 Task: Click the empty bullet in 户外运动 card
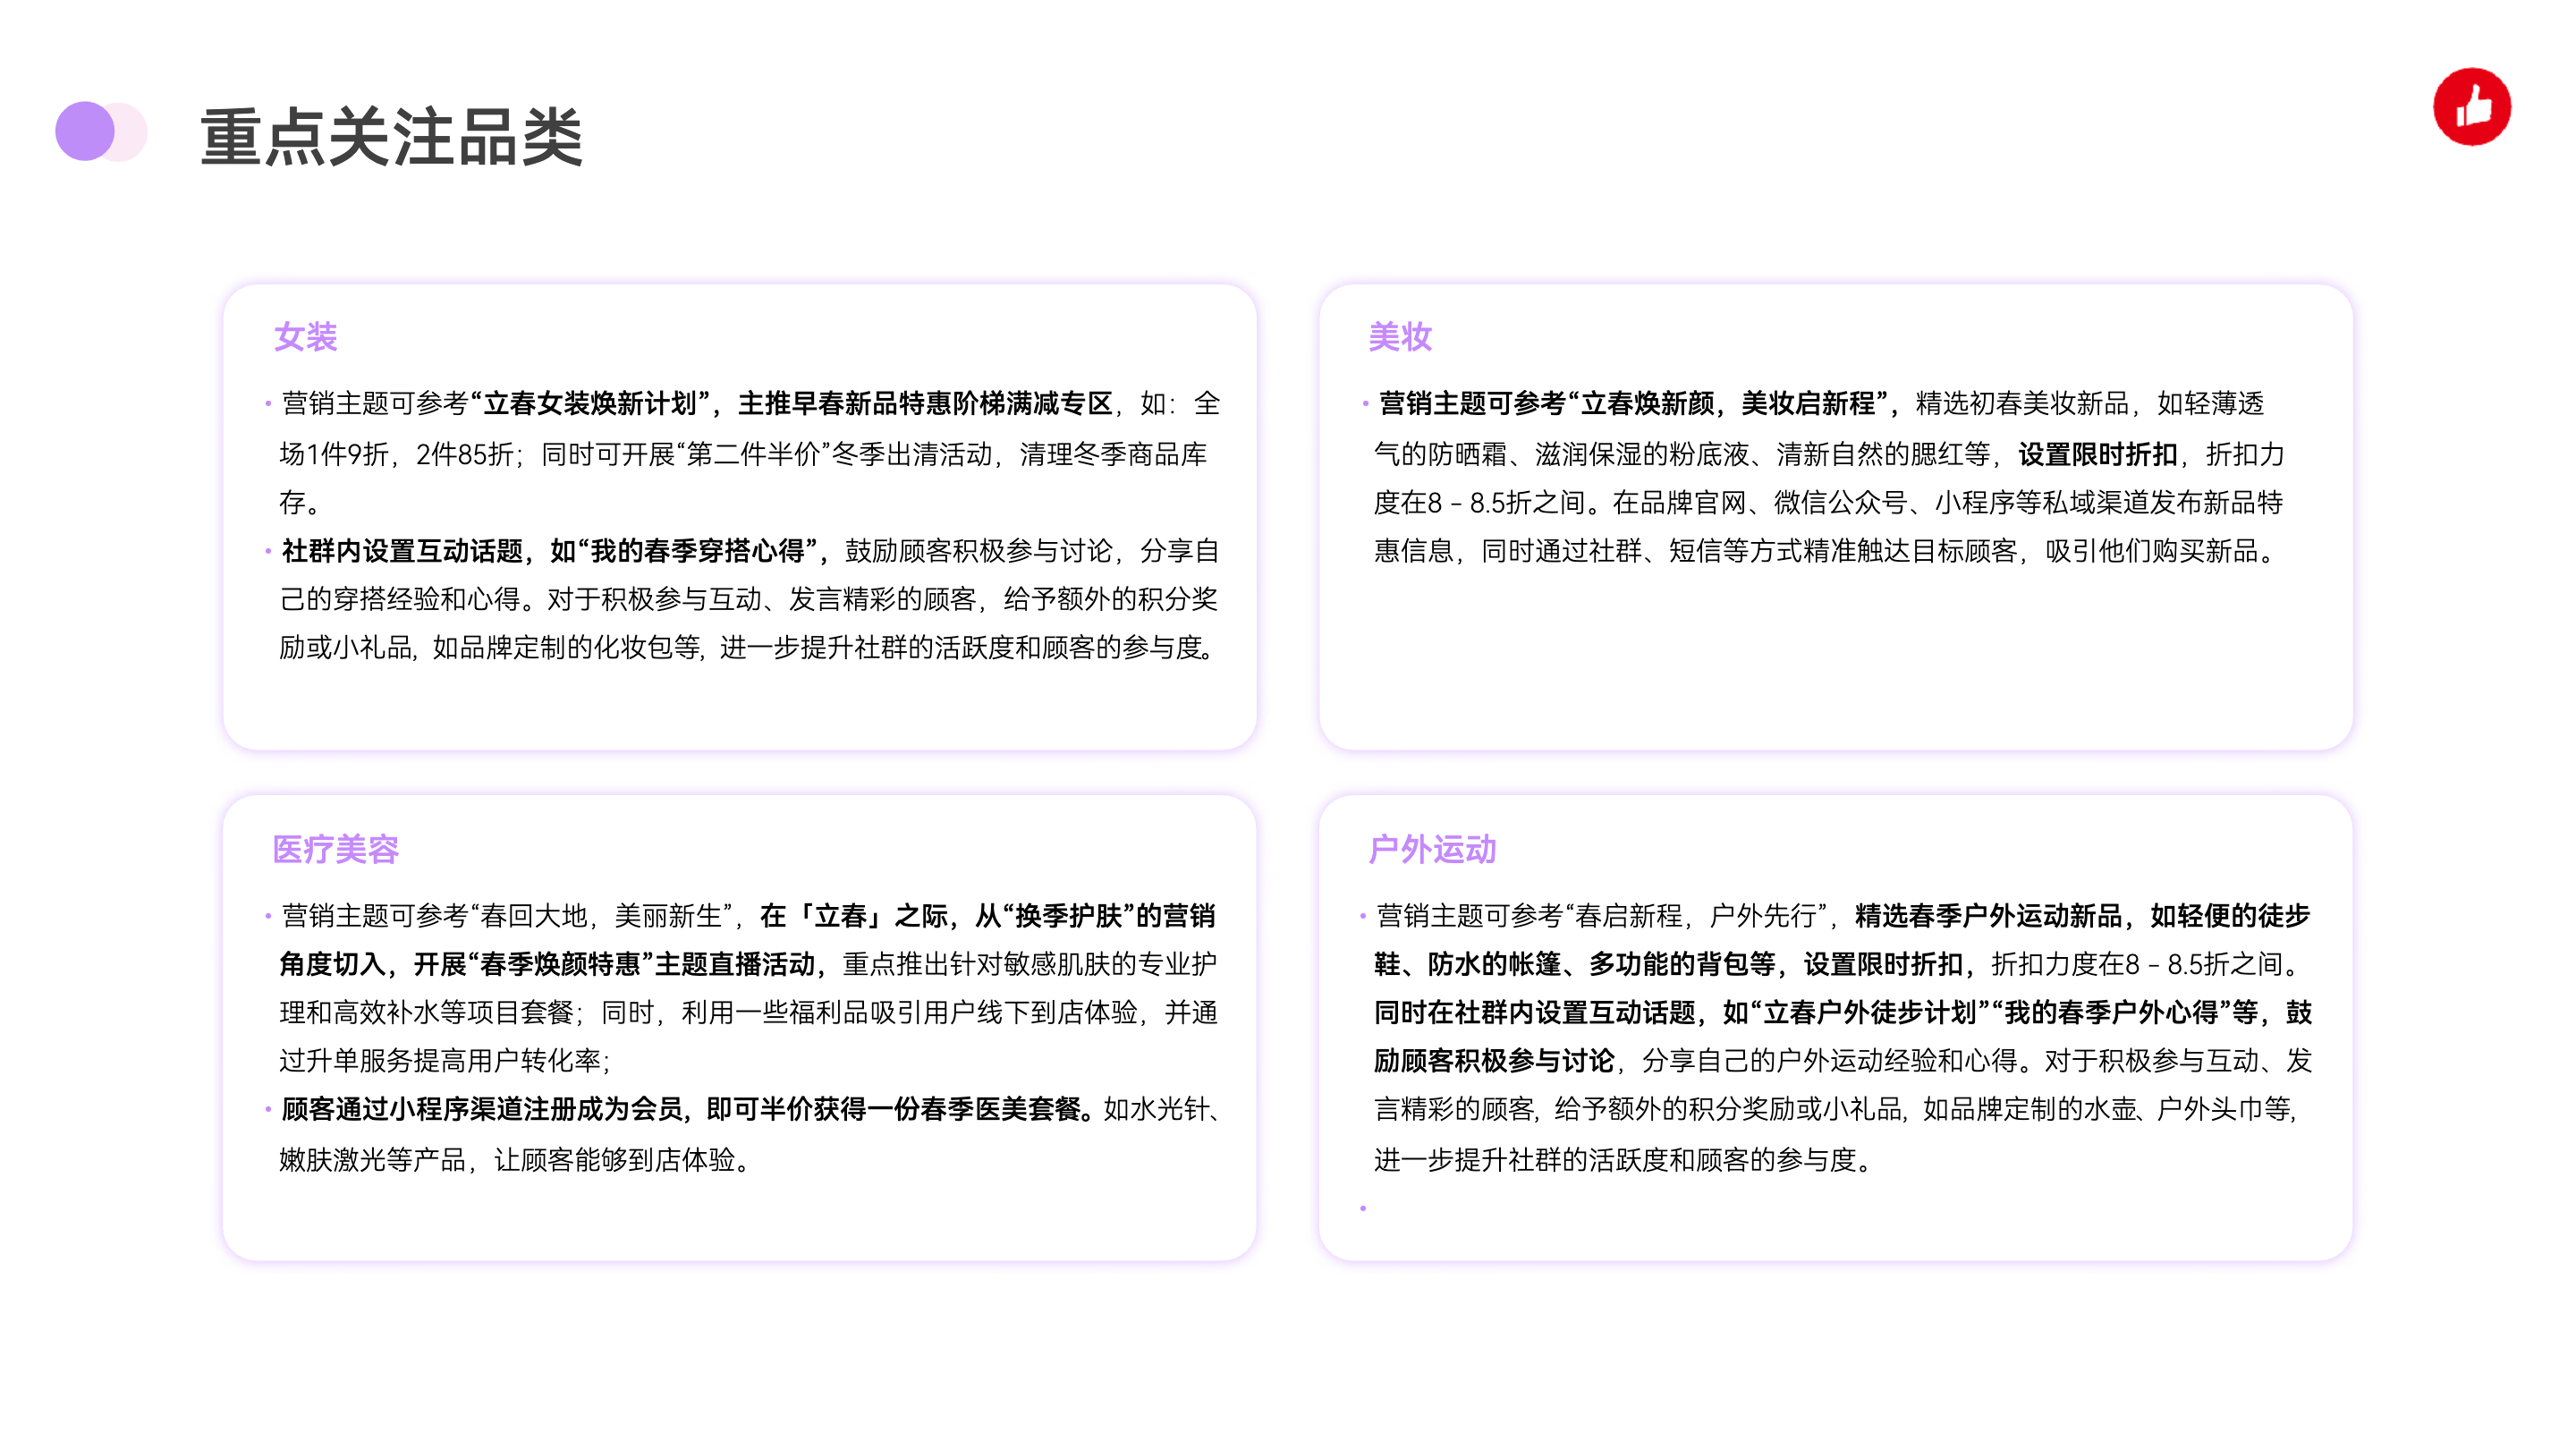point(1363,1208)
